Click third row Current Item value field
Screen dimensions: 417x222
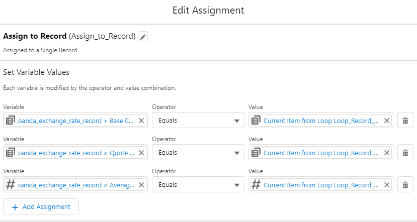(321, 185)
